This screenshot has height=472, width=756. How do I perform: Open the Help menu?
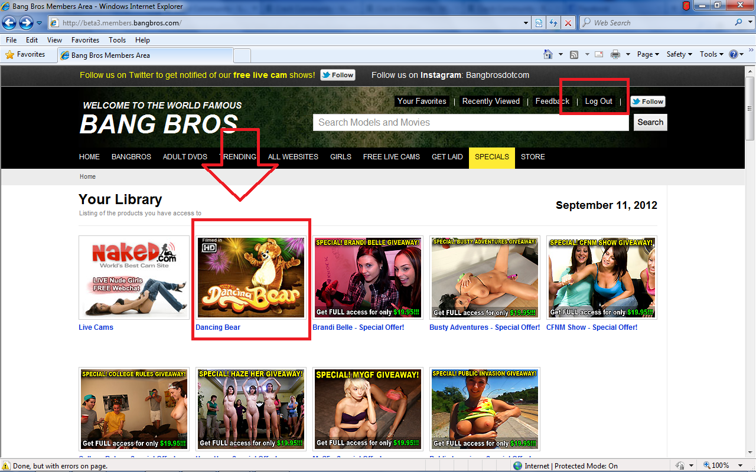pyautogui.click(x=142, y=40)
